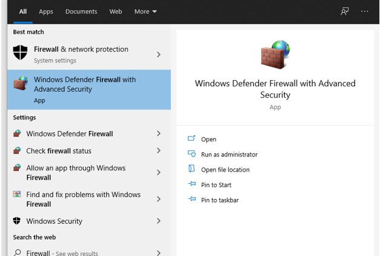This screenshot has height=256, width=380.
Task: Open the More filter dropdown
Action: click(145, 12)
